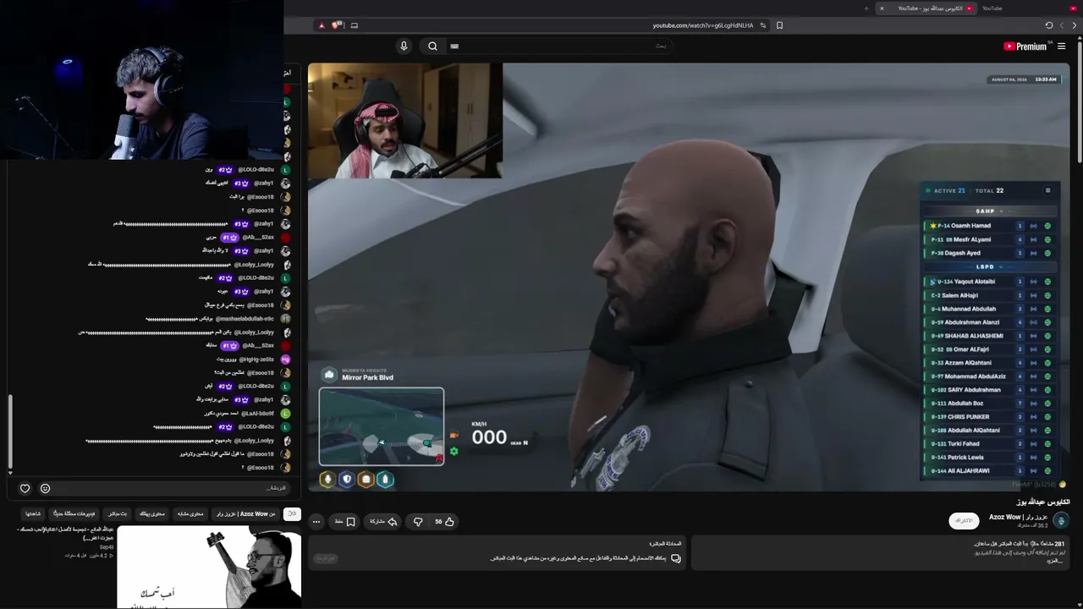Click the voice search microphone icon
Viewport: 1083px width, 609px height.
pyautogui.click(x=404, y=47)
